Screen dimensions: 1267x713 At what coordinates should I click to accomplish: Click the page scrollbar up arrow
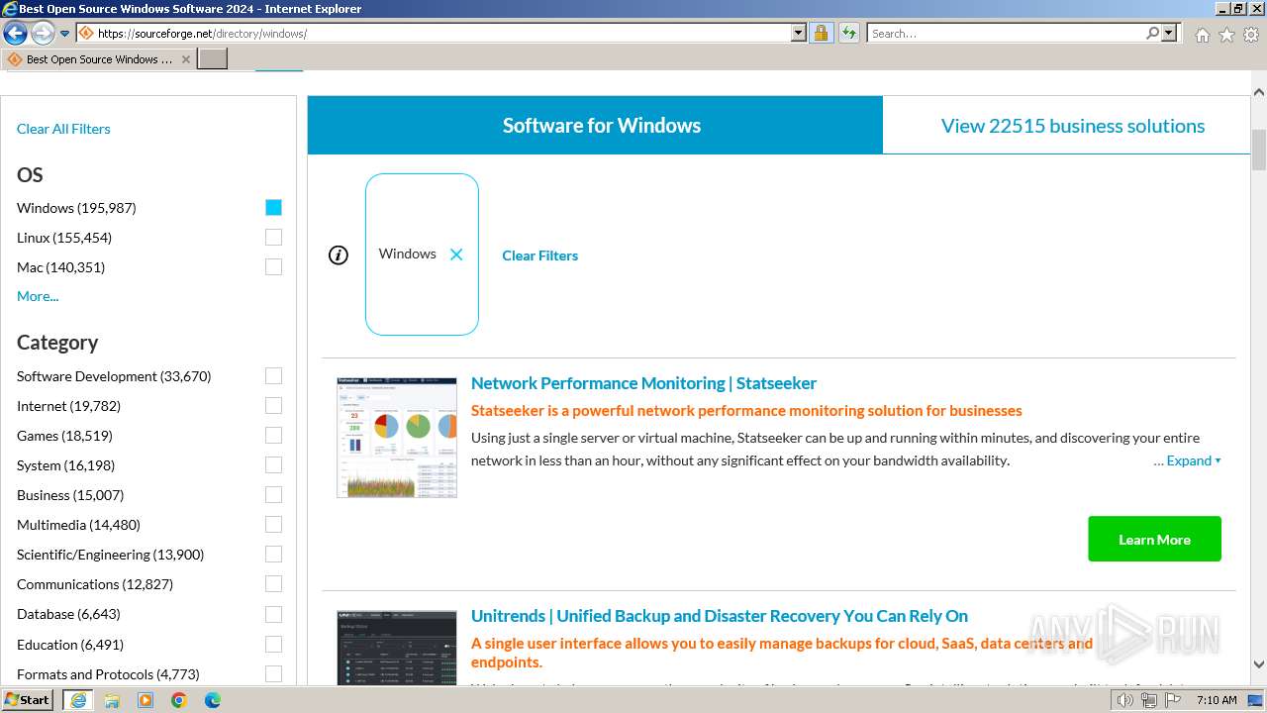pos(1259,92)
